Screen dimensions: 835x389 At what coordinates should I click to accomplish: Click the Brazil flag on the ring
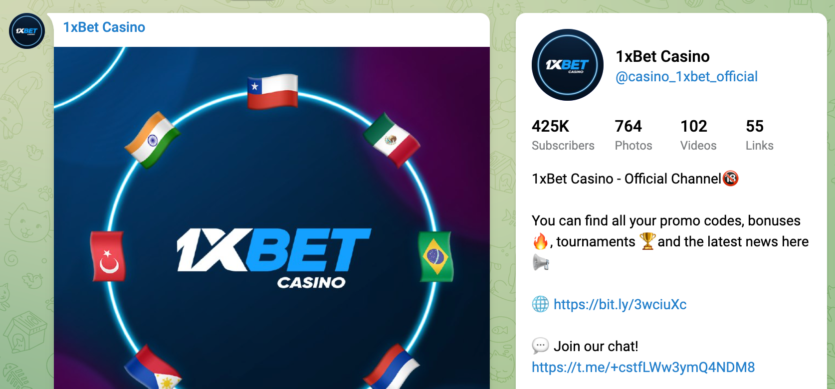(435, 256)
